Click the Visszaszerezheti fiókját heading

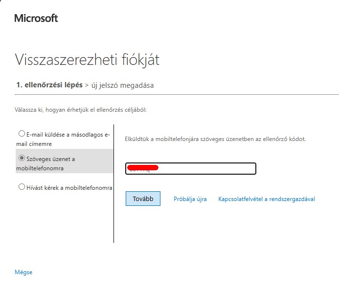[87, 60]
